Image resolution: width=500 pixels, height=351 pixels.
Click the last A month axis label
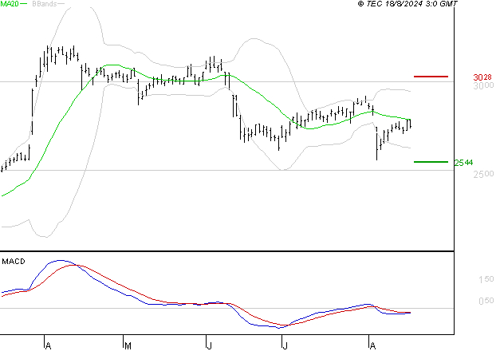pos(372,346)
